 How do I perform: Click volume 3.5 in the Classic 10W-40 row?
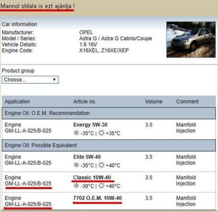click(x=149, y=177)
